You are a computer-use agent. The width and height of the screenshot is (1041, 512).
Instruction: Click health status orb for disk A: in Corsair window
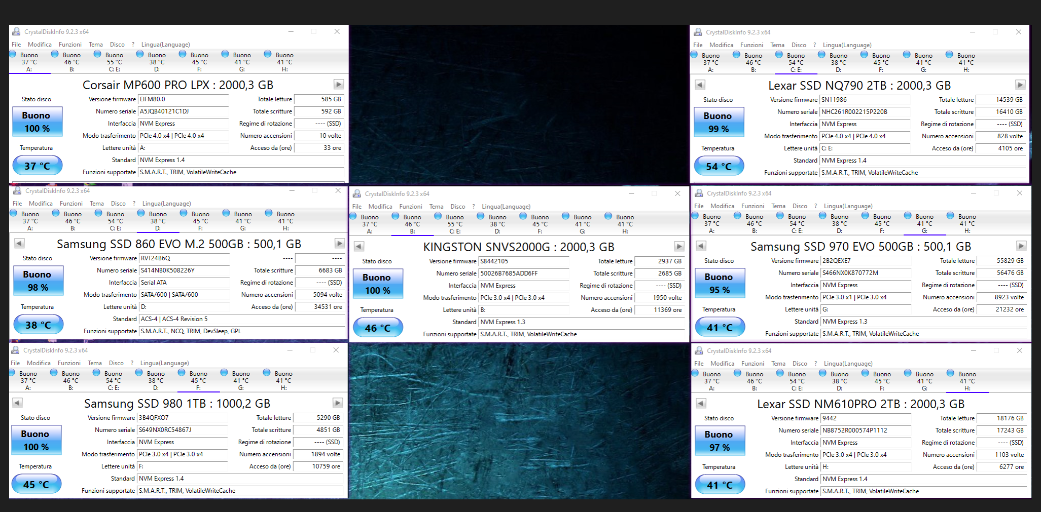12,54
